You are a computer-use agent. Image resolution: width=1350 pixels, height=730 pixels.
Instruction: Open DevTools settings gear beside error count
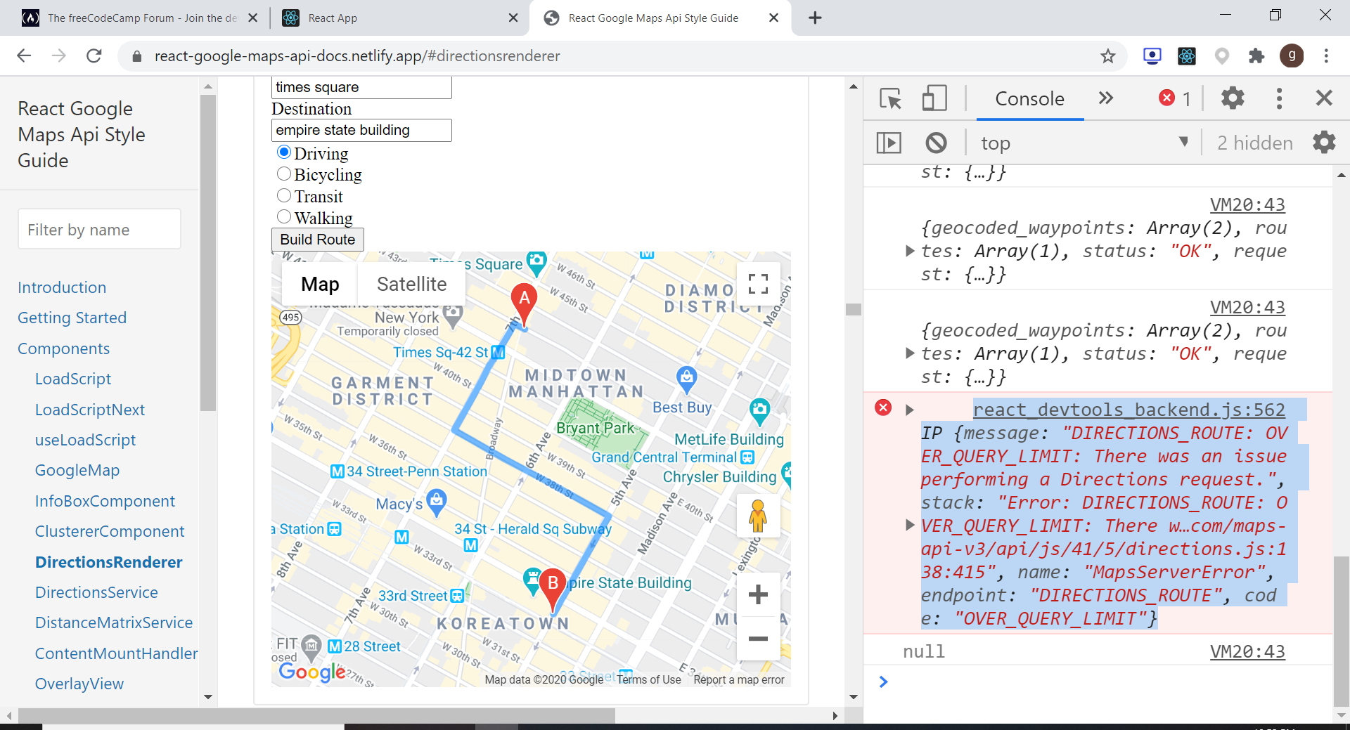1233,98
